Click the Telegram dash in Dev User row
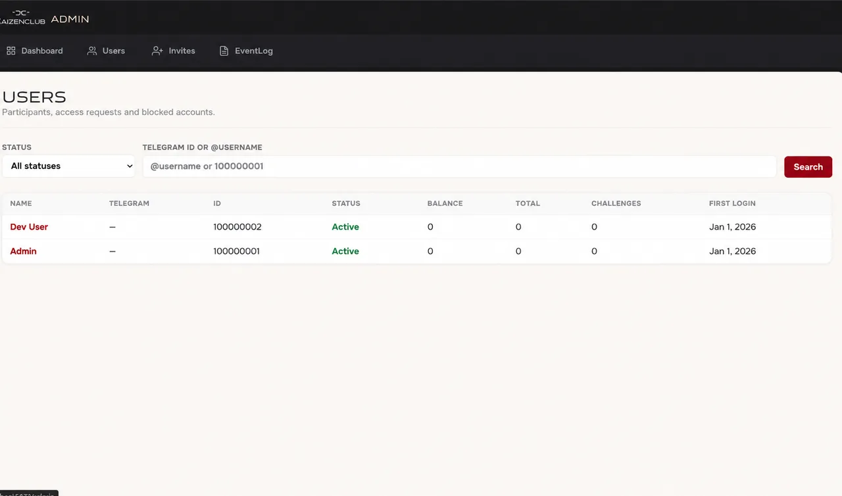842x496 pixels. (x=112, y=227)
